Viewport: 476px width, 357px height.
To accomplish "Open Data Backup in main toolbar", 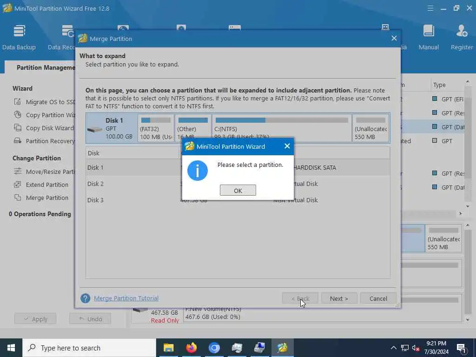I will pos(19,37).
